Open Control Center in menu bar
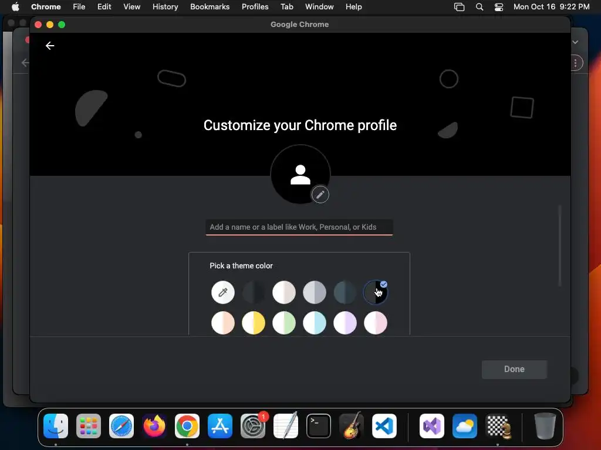Image resolution: width=601 pixels, height=450 pixels. (499, 6)
